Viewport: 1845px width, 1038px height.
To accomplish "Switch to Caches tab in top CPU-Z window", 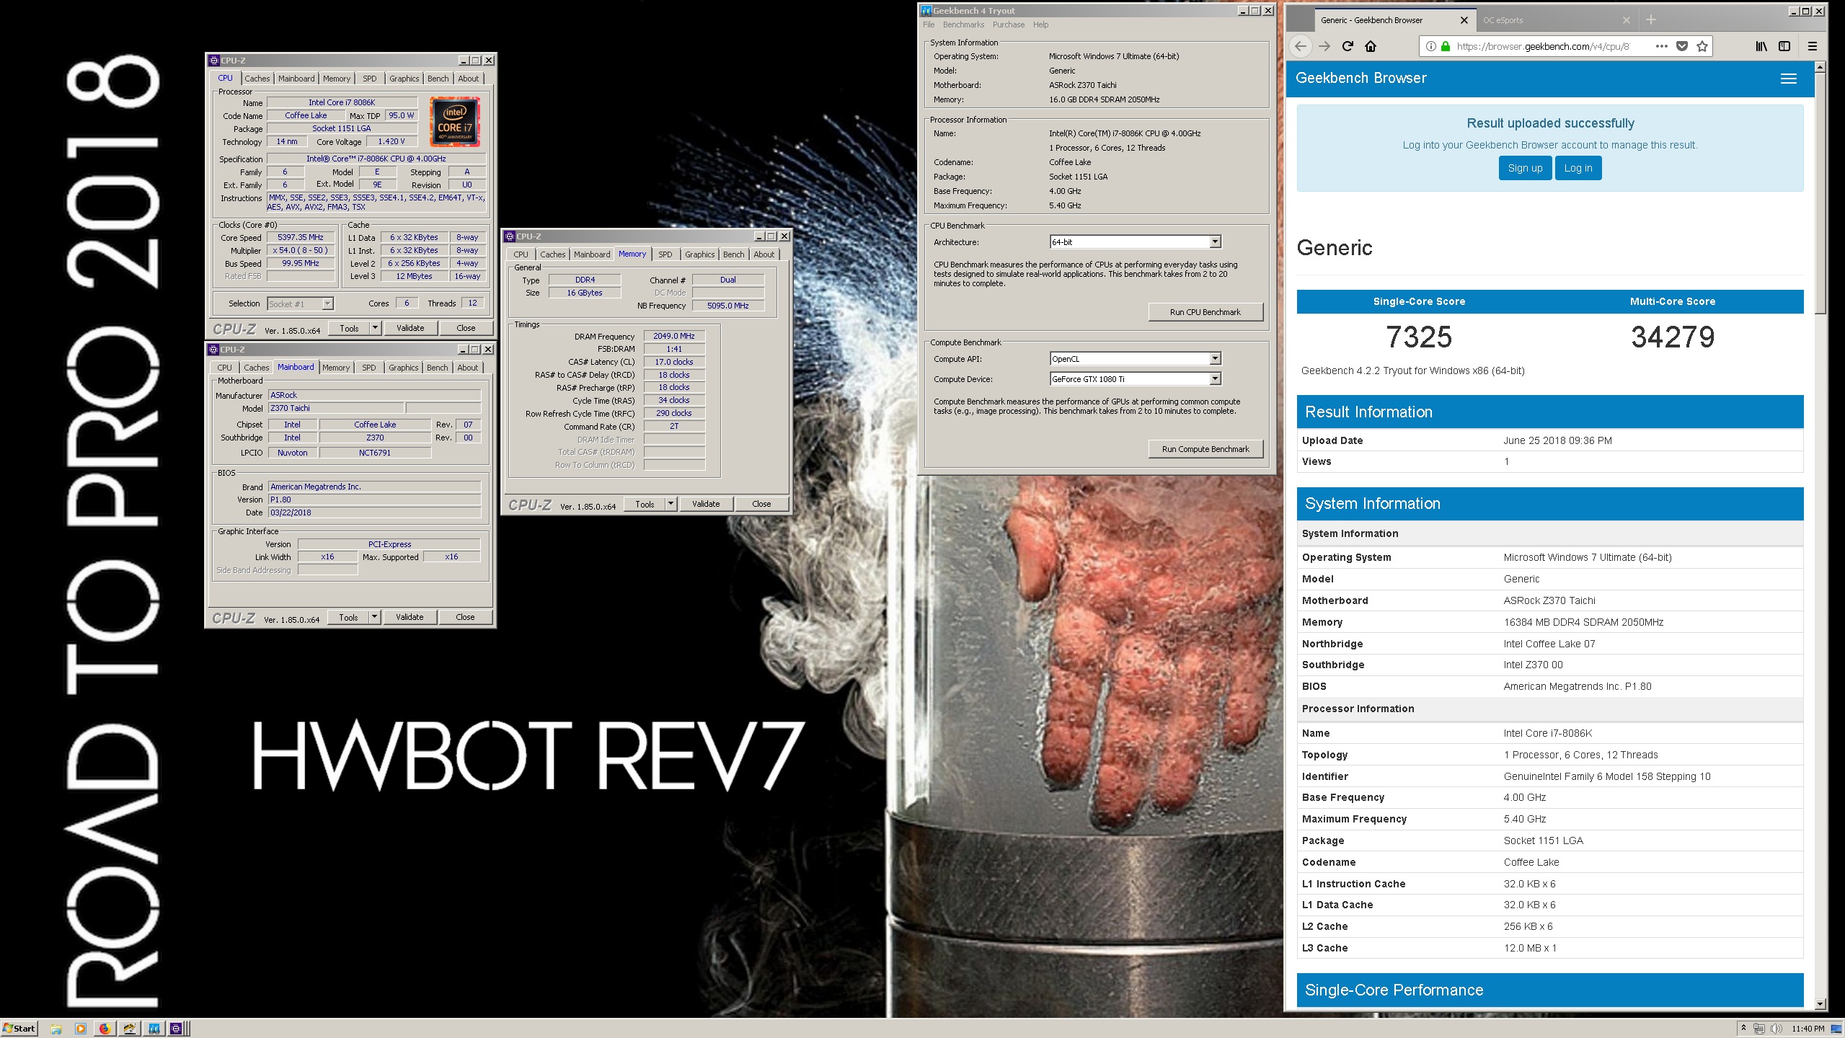I will 257,79.
